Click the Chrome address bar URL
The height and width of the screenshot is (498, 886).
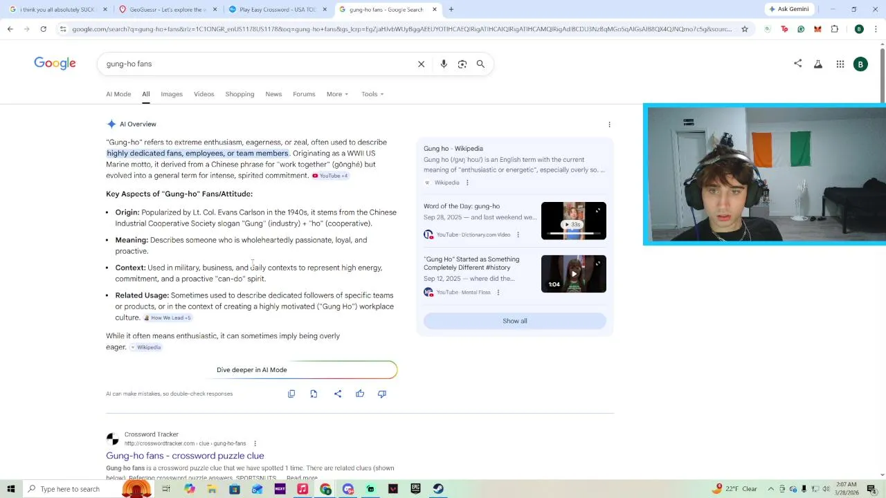coord(401,29)
